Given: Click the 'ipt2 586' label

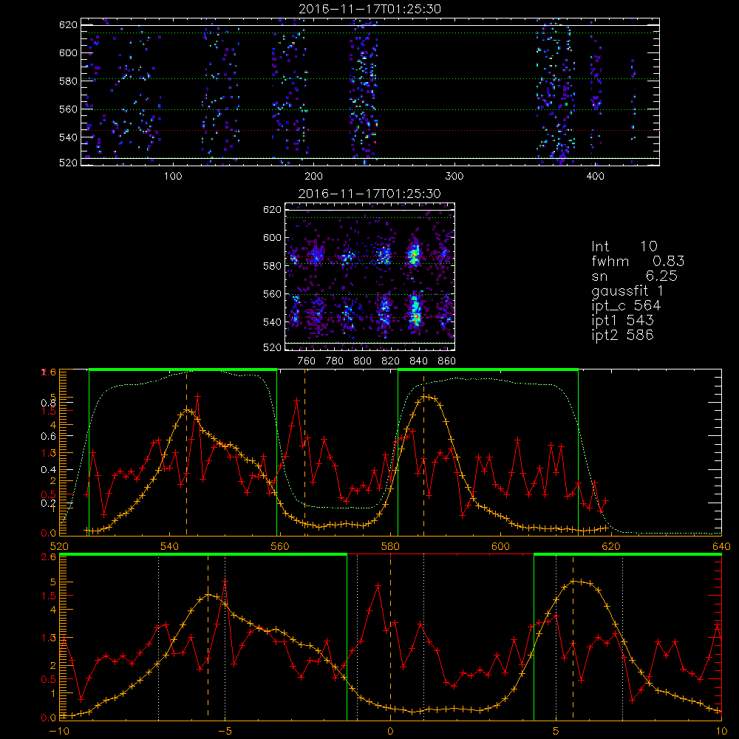Looking at the screenshot, I should pos(622,335).
